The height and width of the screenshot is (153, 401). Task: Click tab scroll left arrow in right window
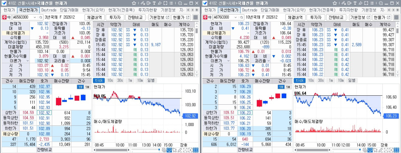pyautogui.click(x=389, y=10)
